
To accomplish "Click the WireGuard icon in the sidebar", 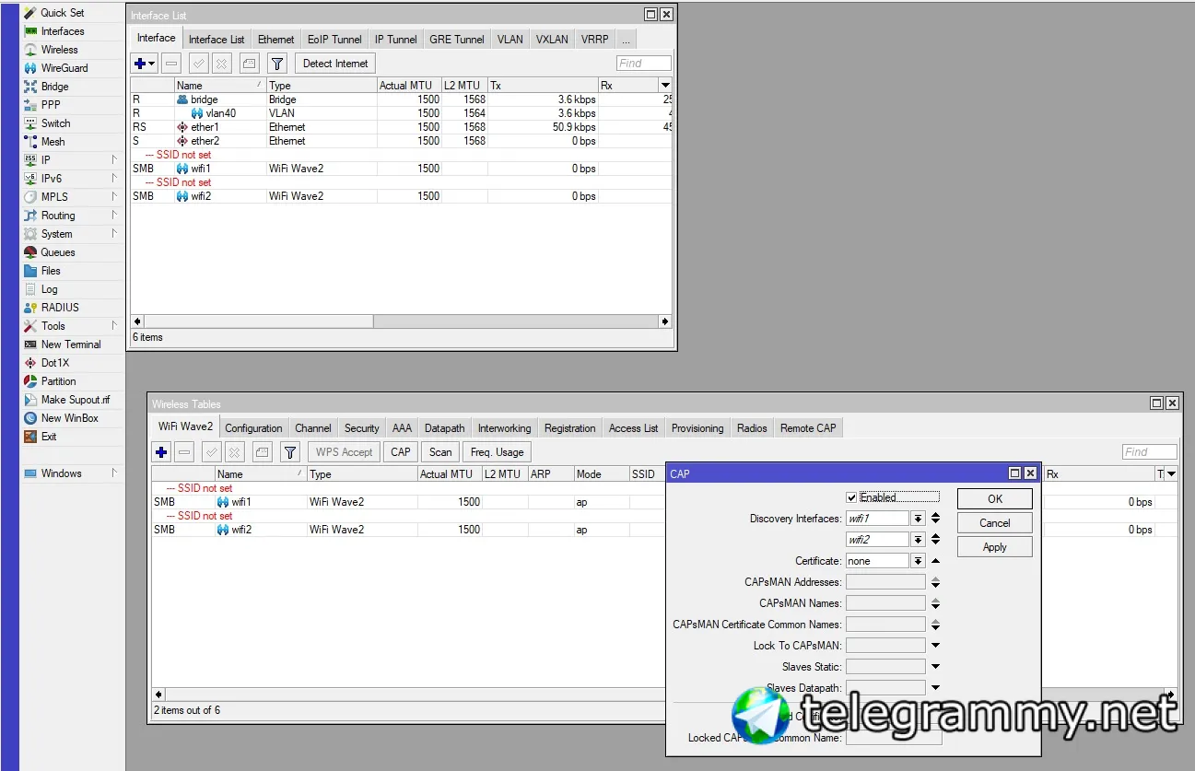I will [30, 68].
